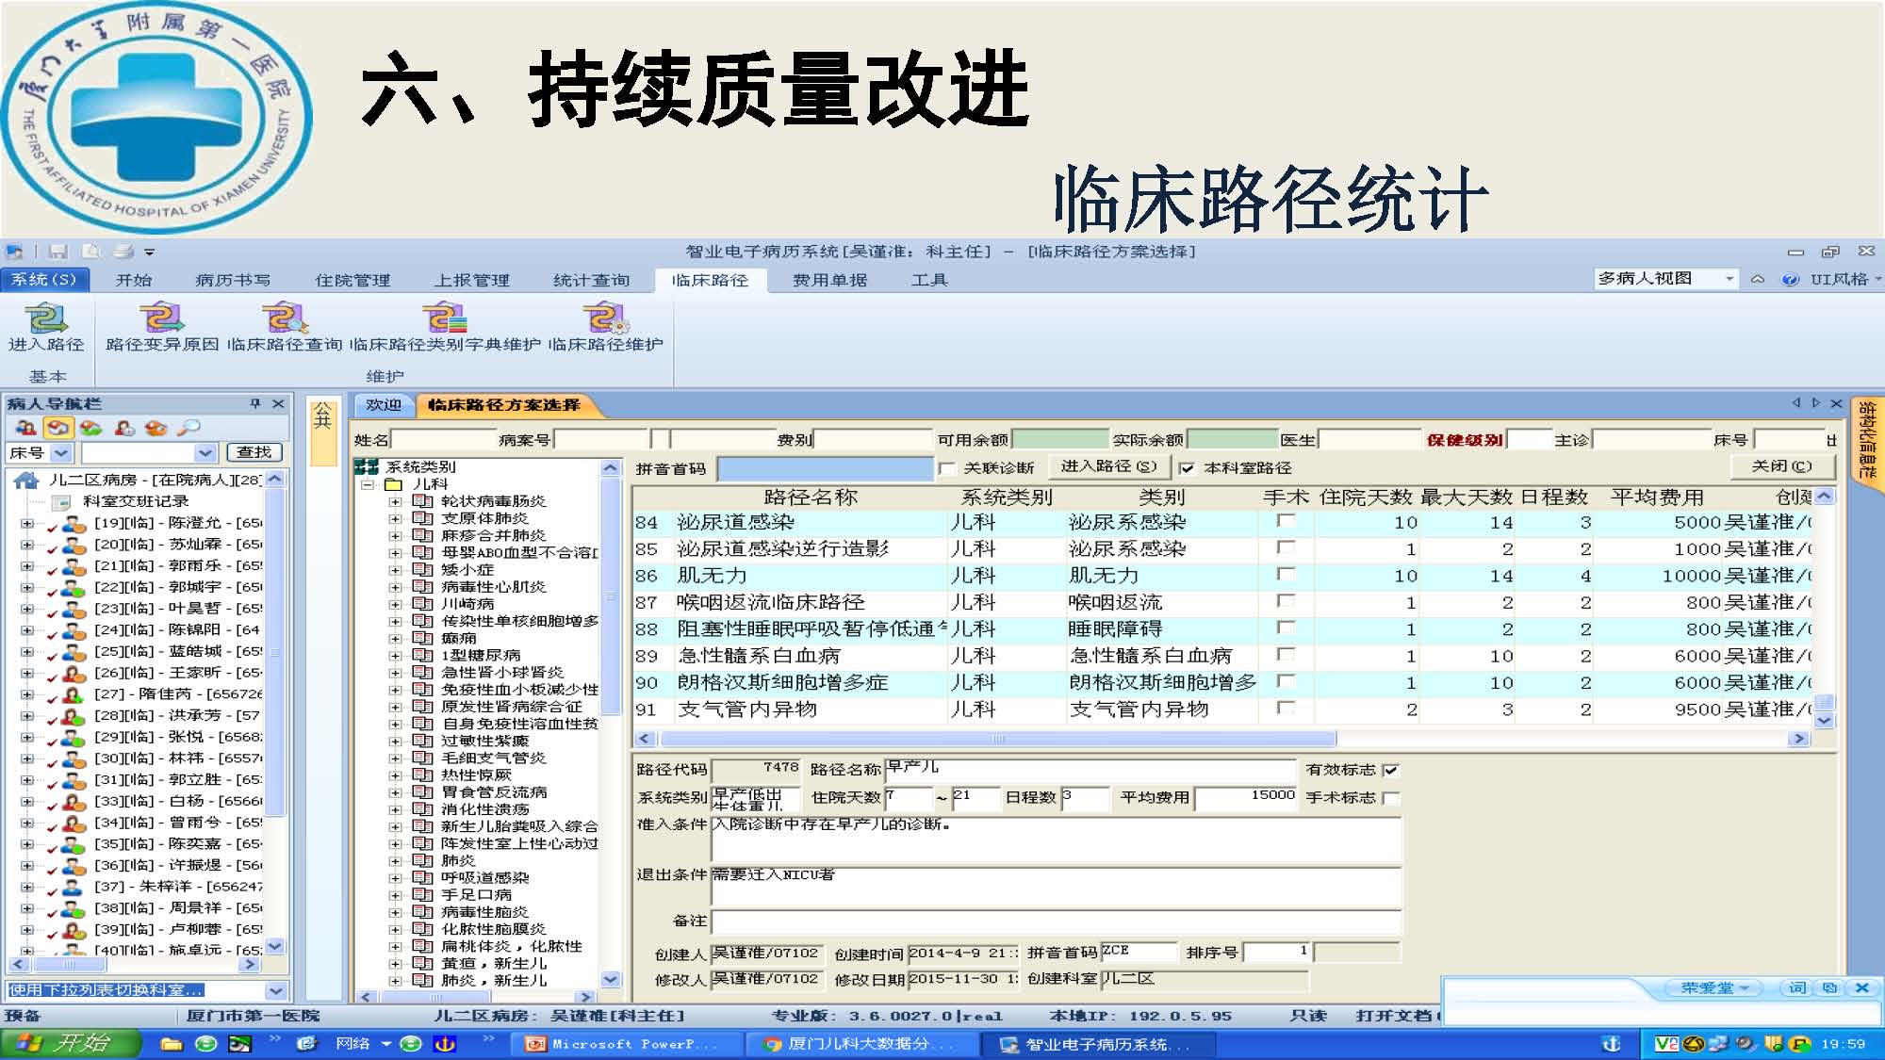The height and width of the screenshot is (1060, 1885).
Task: Click the anchor icon in taskbar quick launch
Action: click(444, 1044)
